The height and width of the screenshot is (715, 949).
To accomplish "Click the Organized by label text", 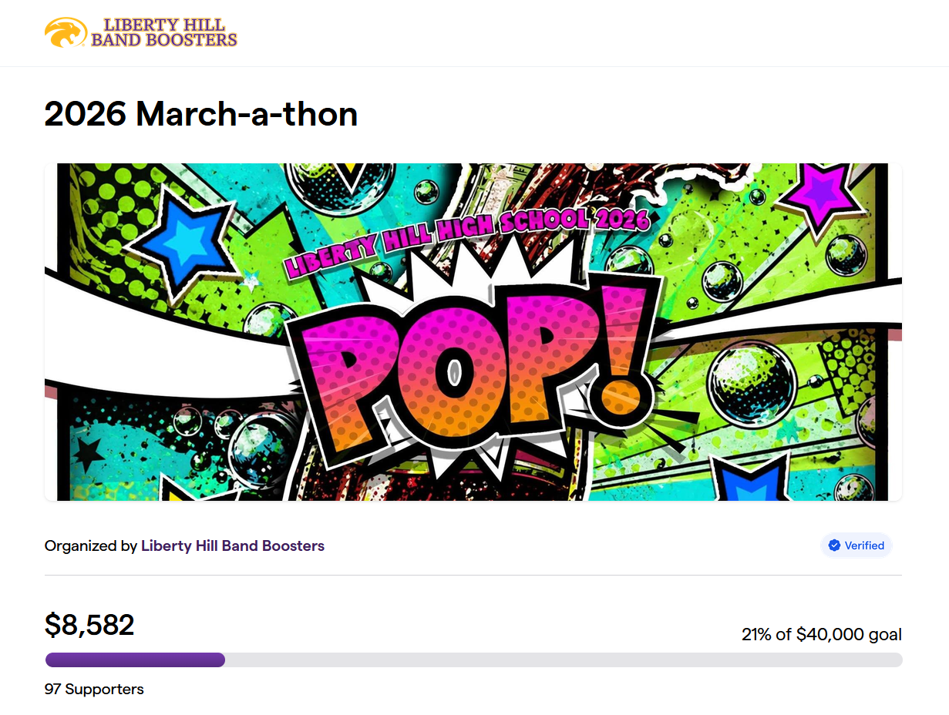I will [x=91, y=546].
